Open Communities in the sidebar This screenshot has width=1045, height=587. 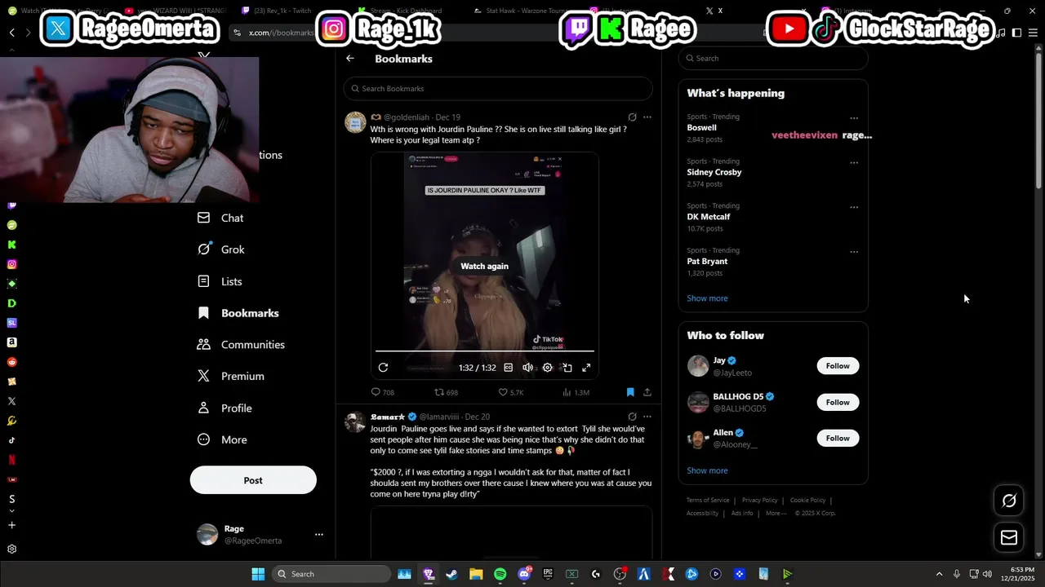tap(241, 345)
